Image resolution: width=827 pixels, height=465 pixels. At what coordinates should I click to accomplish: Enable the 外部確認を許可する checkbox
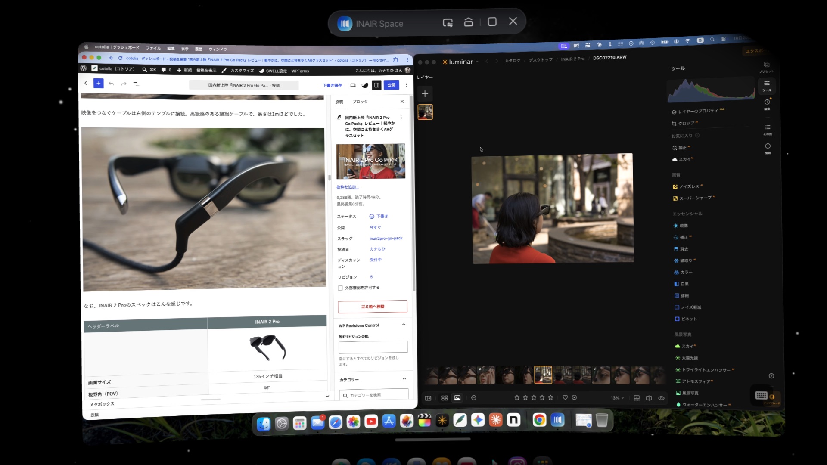click(340, 288)
